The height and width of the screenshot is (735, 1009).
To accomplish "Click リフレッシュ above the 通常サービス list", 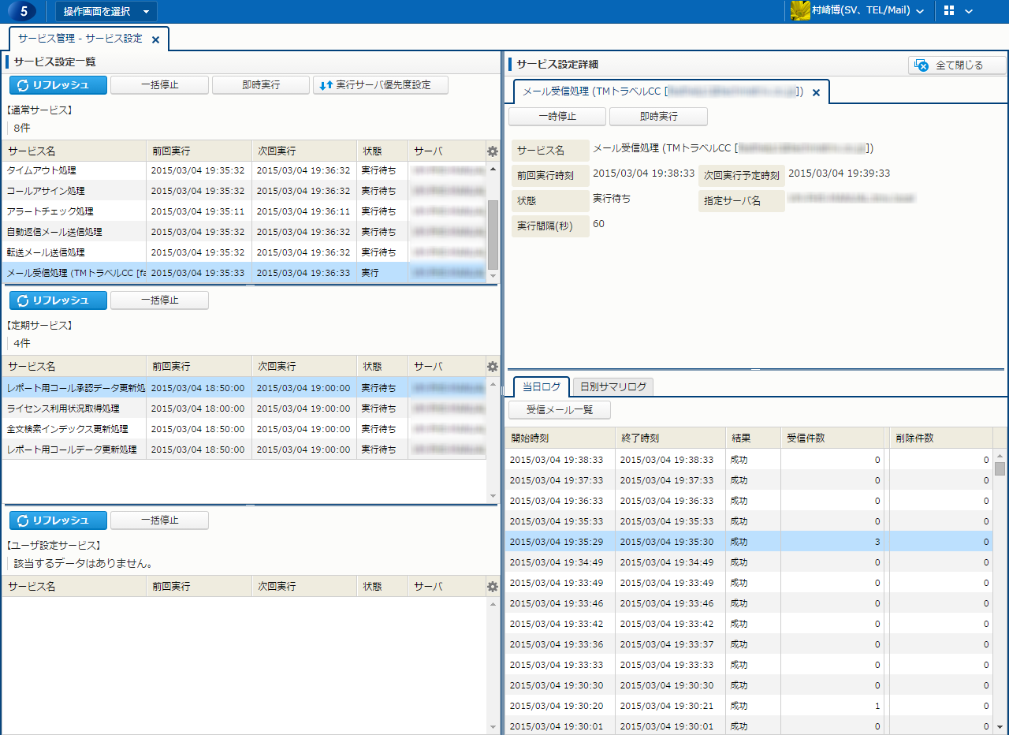I will [x=58, y=85].
